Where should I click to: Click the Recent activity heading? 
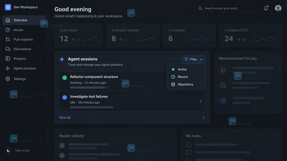tap(72, 136)
